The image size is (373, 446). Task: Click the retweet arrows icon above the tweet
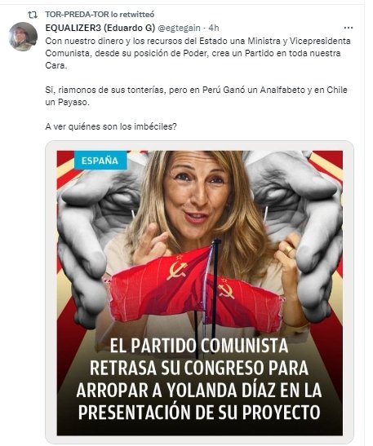33,15
